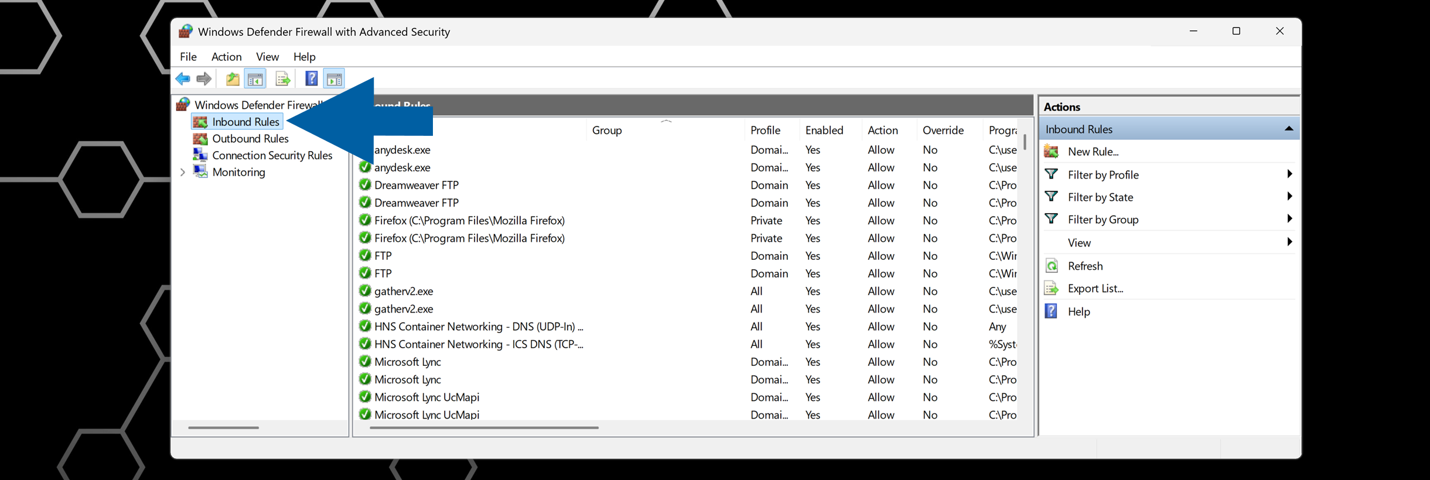Click the Outbound Rules tree icon
The height and width of the screenshot is (480, 1430).
point(200,139)
